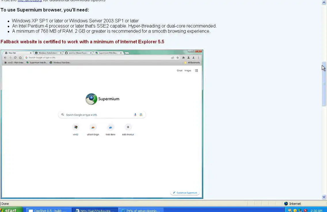
Task: Click the scrollbar up arrow
Action: 324,2
